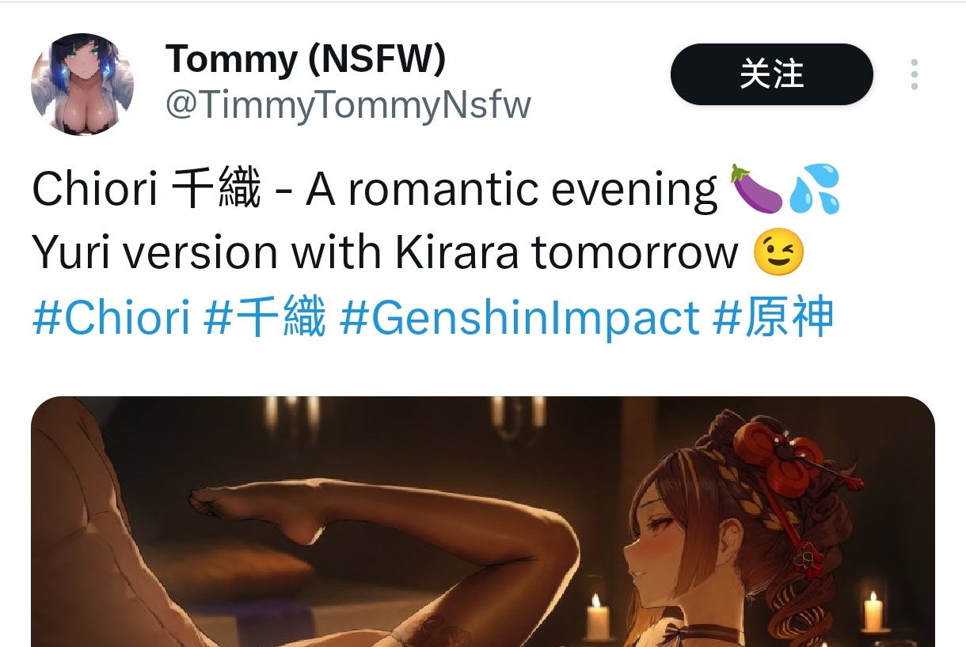Open Tommy (NSFW) profile avatar
This screenshot has width=966, height=647.
82,84
